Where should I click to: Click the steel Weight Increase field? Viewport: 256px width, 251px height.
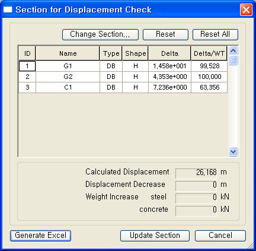[196, 198]
